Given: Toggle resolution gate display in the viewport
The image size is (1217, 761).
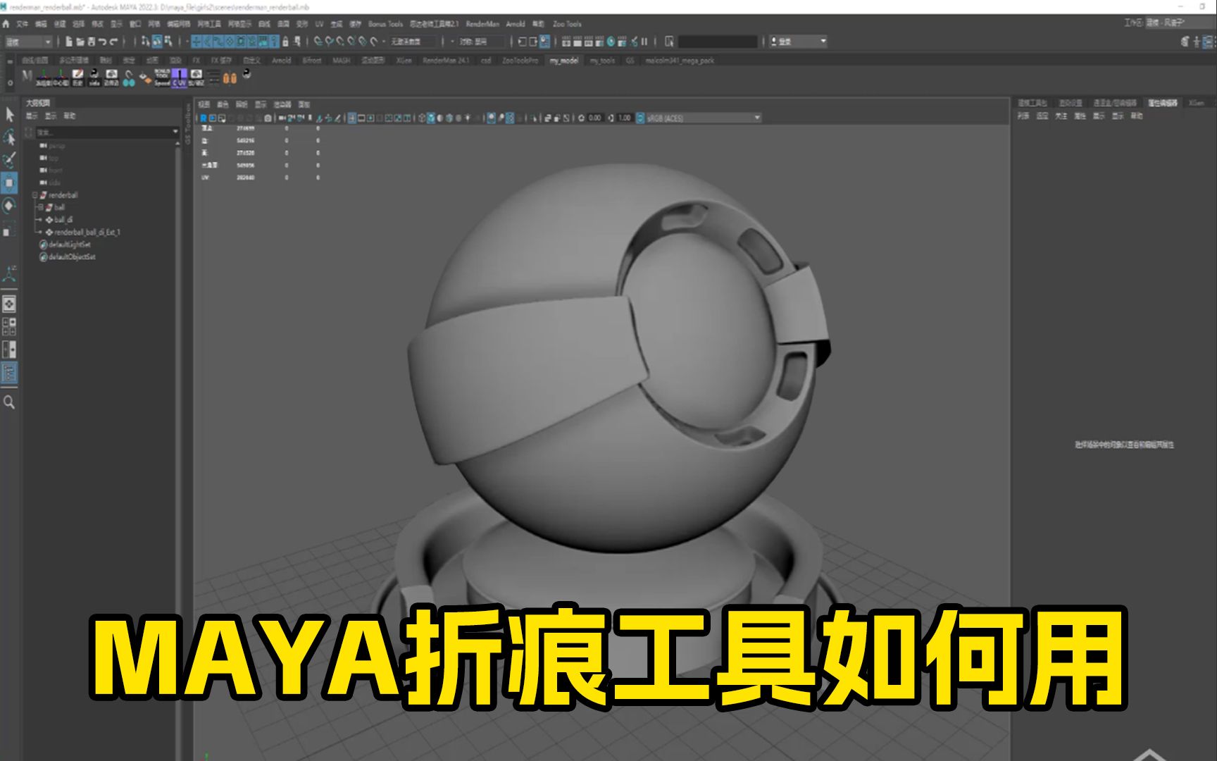Looking at the screenshot, I should (x=370, y=118).
